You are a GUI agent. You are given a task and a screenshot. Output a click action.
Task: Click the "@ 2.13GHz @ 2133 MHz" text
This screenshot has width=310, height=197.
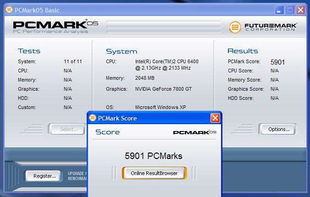pos(163,68)
